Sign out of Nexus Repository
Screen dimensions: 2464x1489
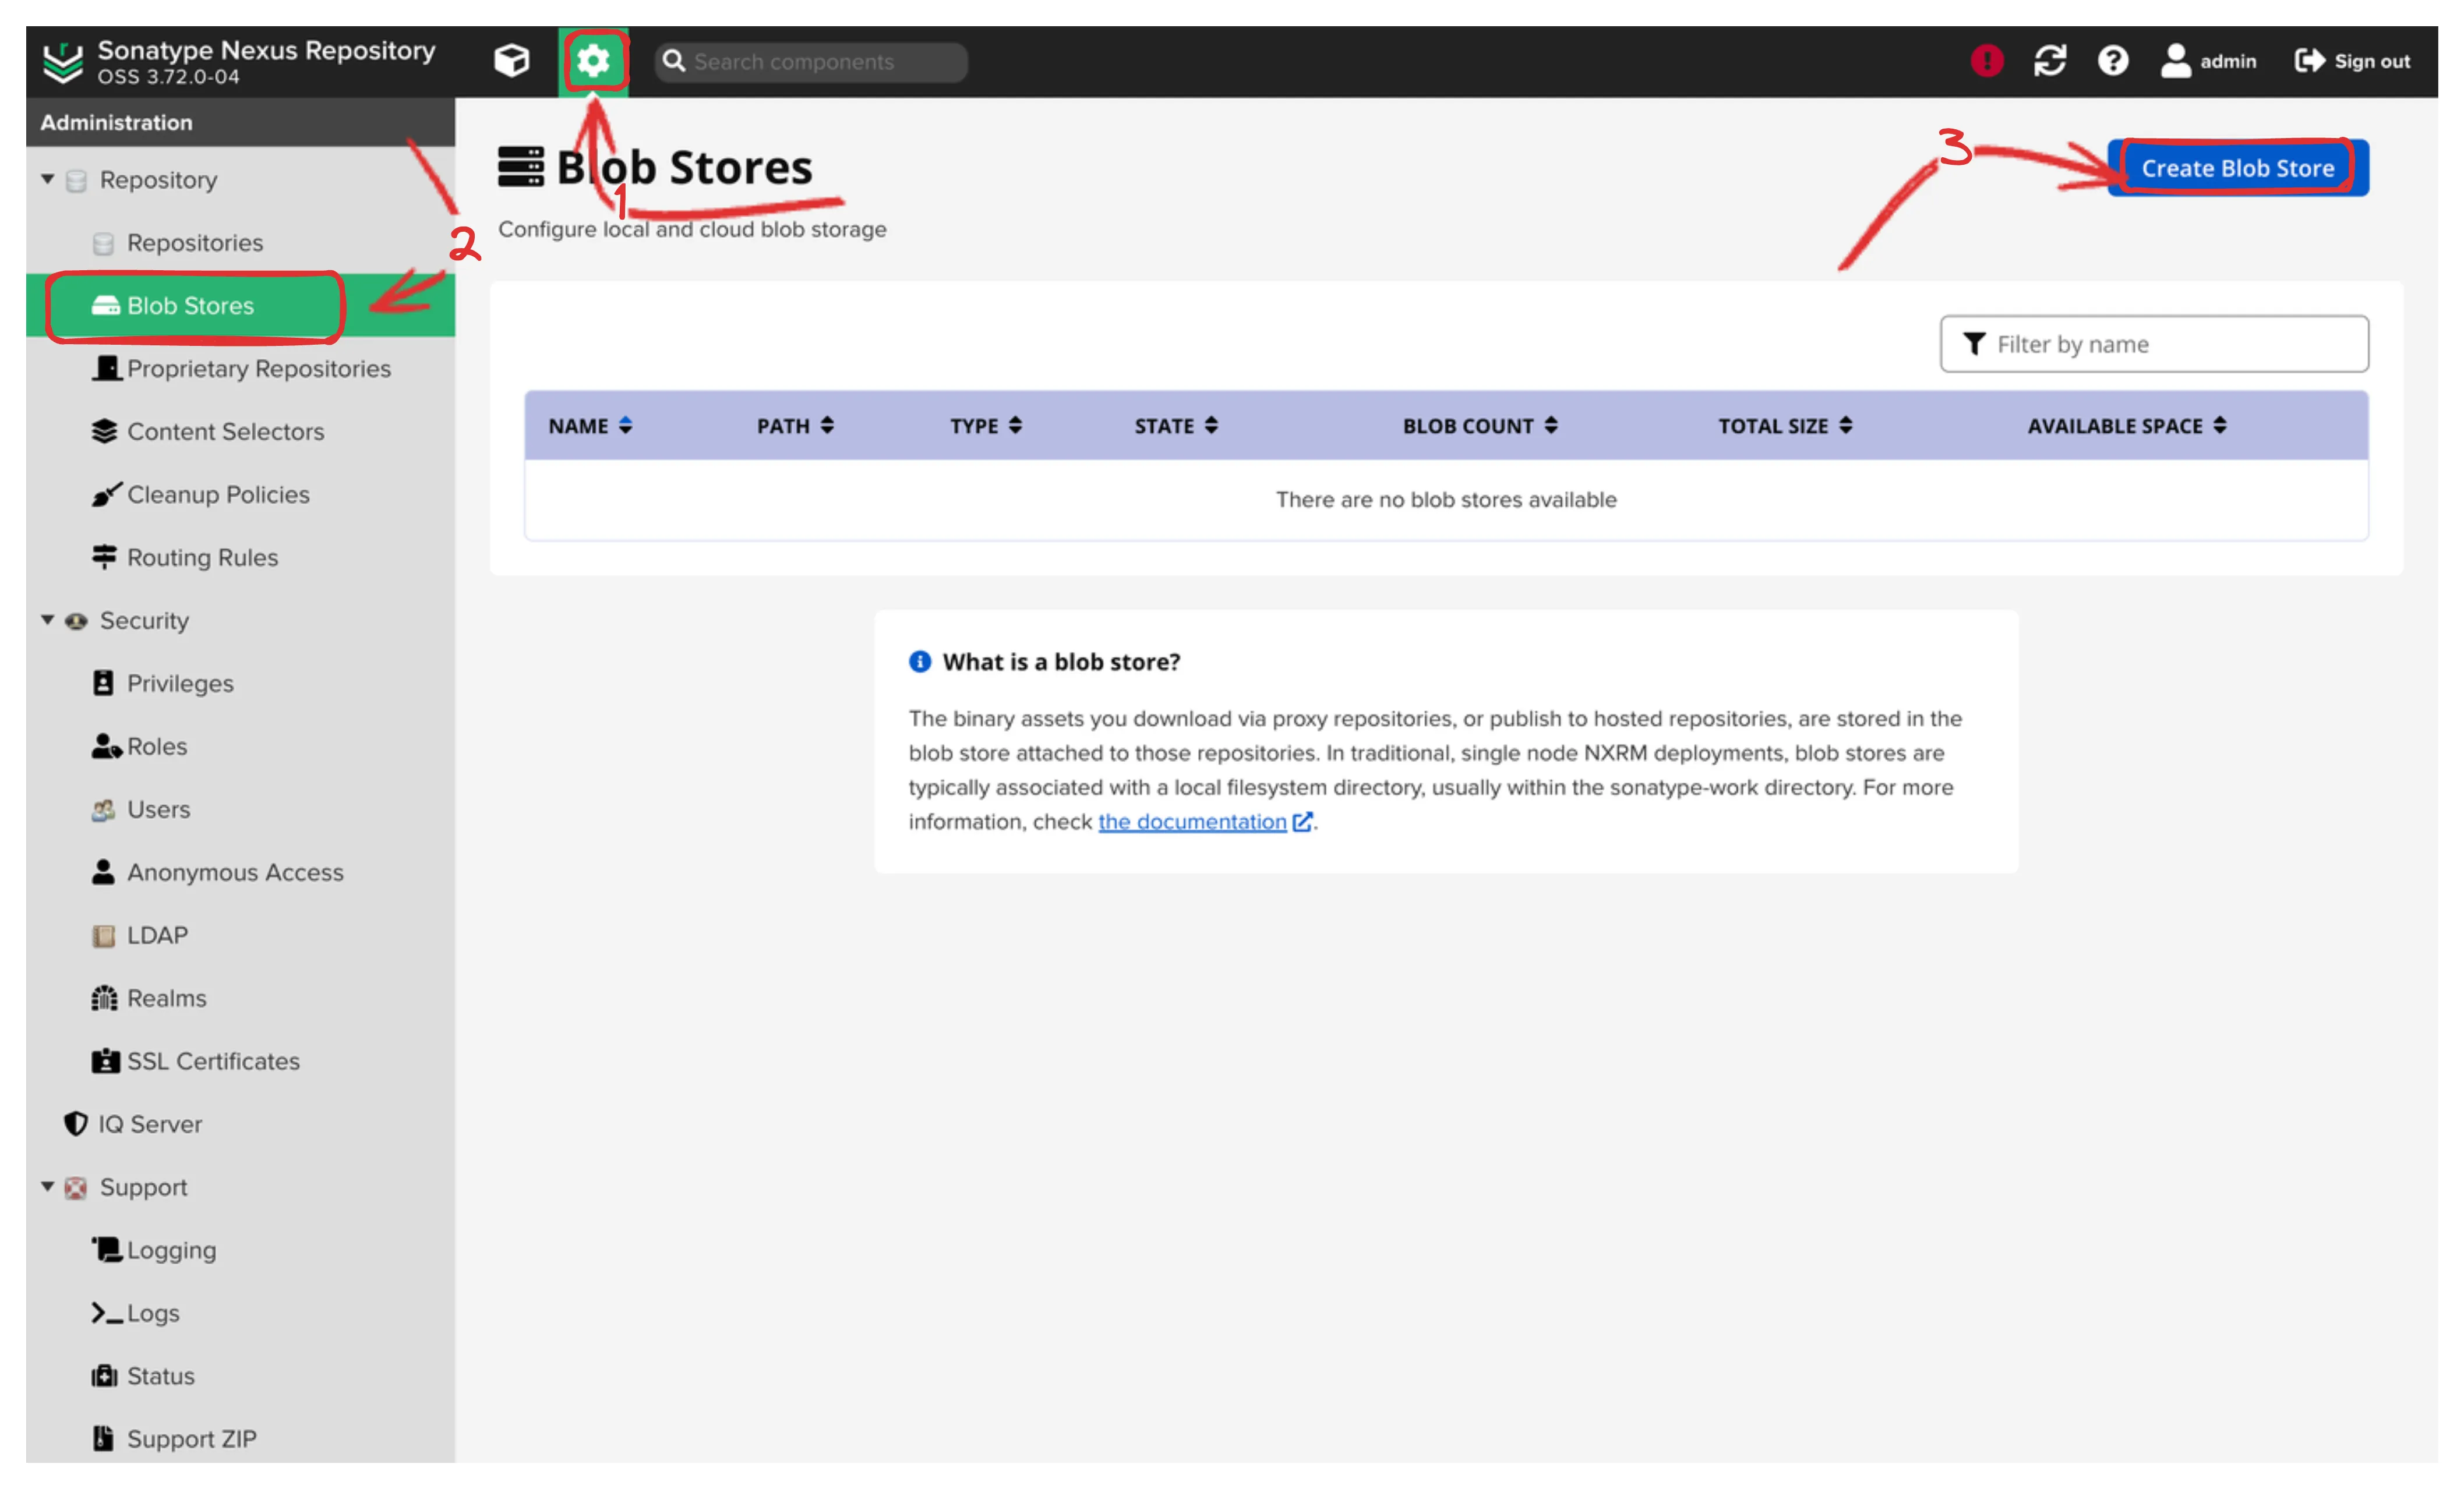tap(2352, 61)
